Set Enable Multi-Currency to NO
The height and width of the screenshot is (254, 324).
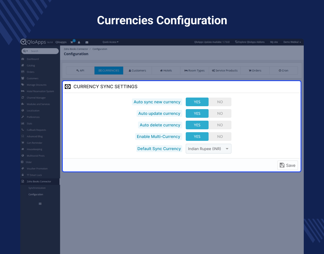(220, 137)
